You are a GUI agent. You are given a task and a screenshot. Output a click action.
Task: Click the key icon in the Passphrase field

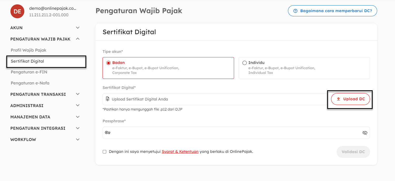pos(107,133)
